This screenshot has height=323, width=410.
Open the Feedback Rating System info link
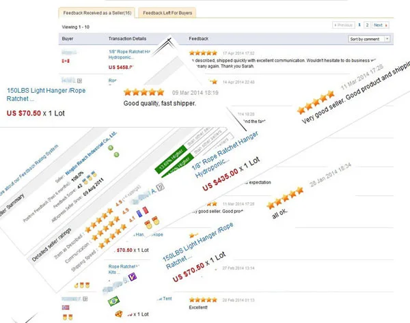29,170
